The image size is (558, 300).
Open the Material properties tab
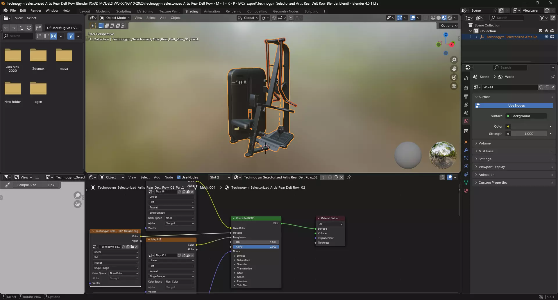tap(466, 191)
